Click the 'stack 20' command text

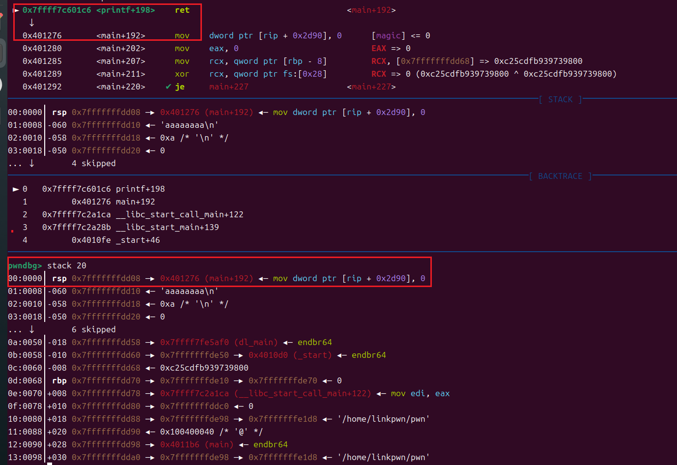[67, 265]
